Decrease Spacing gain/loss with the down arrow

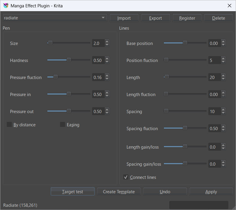click(223, 166)
